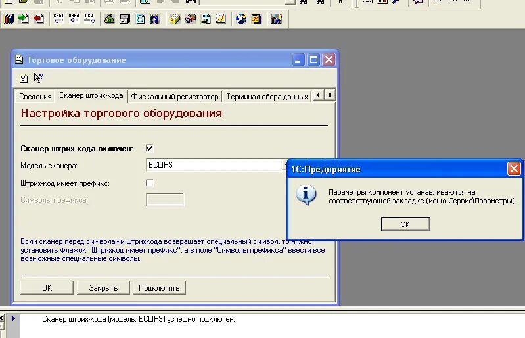Click the scanner successfully connected status message
The image size is (525, 338).
(x=138, y=319)
